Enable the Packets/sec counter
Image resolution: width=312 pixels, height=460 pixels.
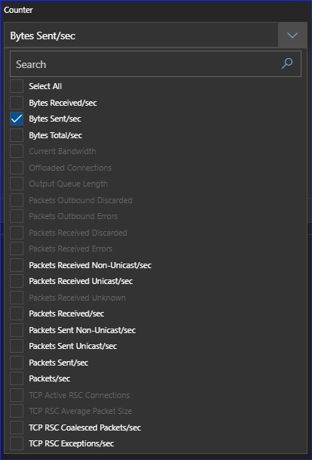[17, 378]
